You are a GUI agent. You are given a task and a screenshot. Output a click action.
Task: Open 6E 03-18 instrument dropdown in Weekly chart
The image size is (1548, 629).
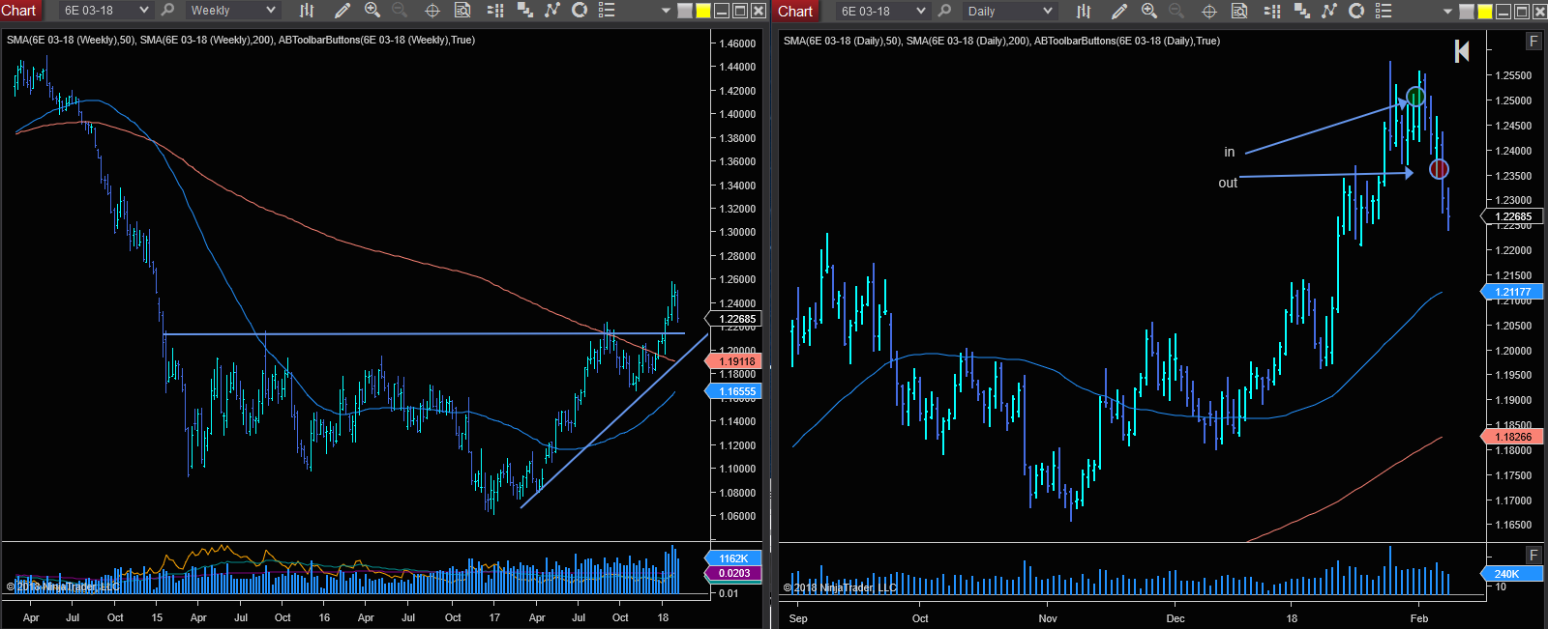click(x=106, y=11)
